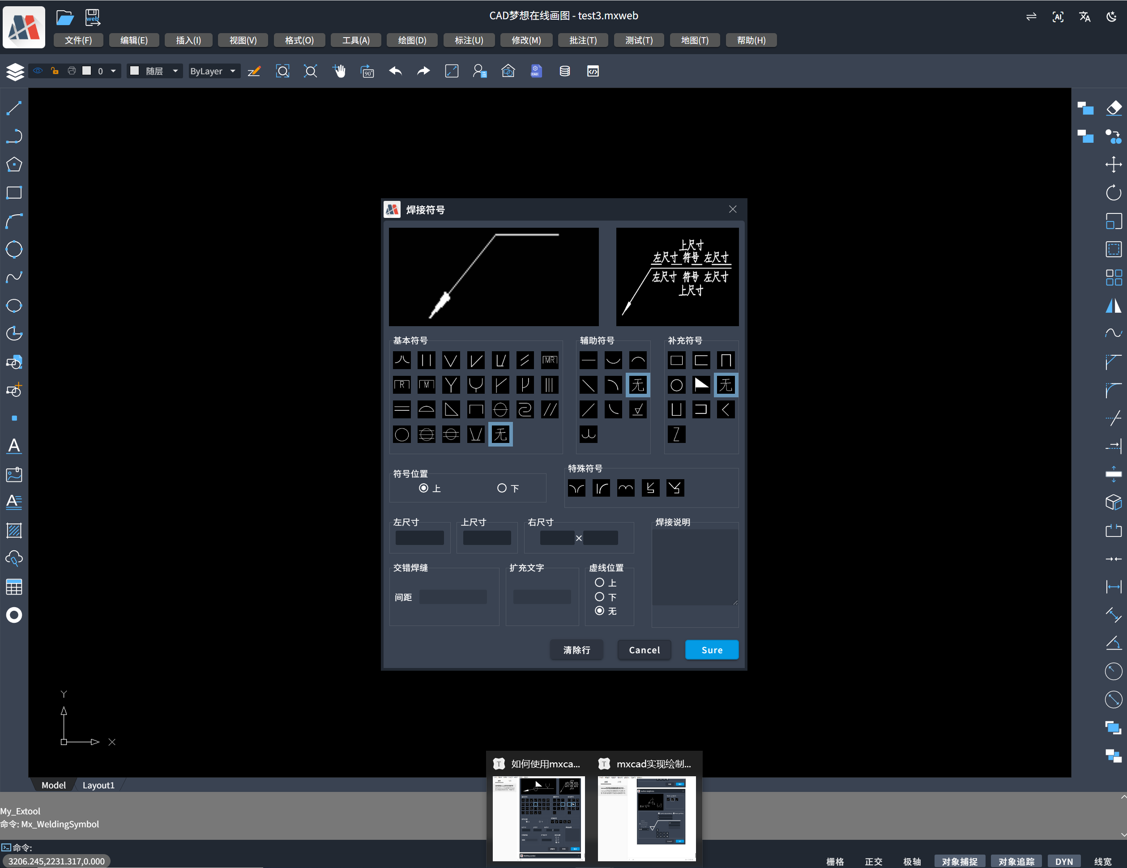The image size is (1127, 868).
Task: Click the Sure button
Action: 712,650
